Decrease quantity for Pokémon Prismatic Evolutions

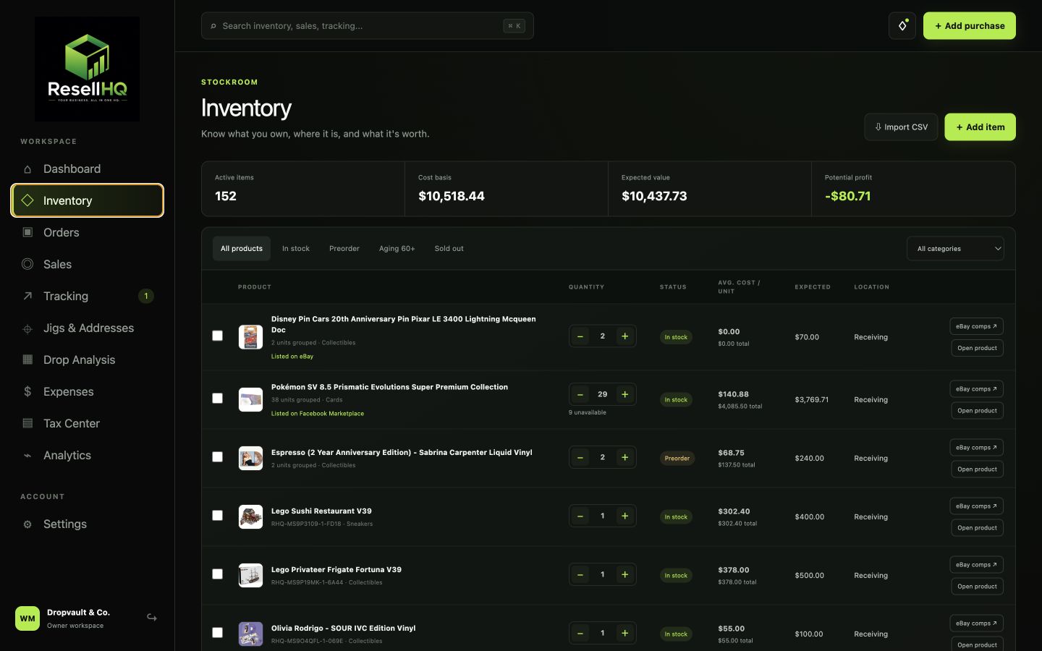[580, 394]
